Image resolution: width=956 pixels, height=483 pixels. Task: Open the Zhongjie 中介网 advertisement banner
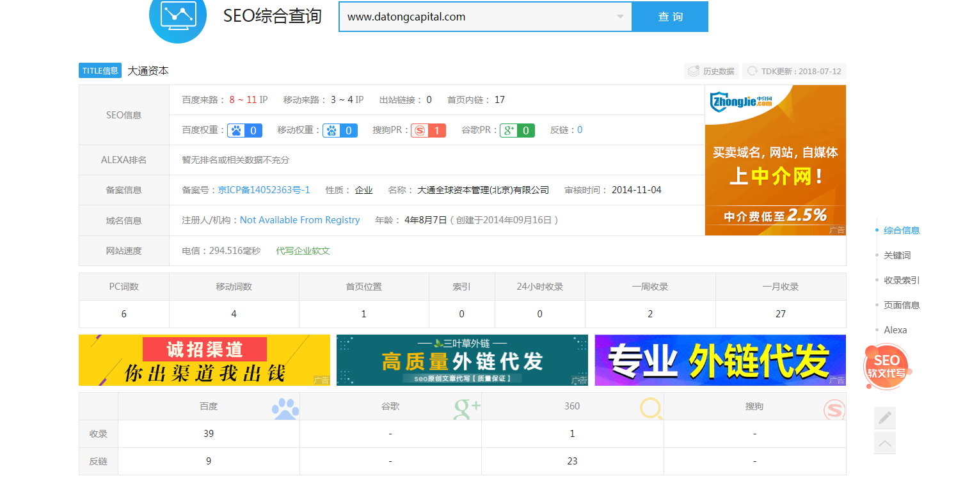tap(775, 160)
